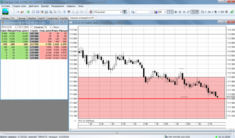Click the gray key connection icon

coord(18,12)
